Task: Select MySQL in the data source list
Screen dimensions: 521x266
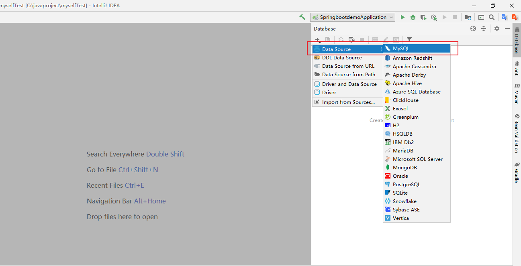Action: pyautogui.click(x=417, y=48)
